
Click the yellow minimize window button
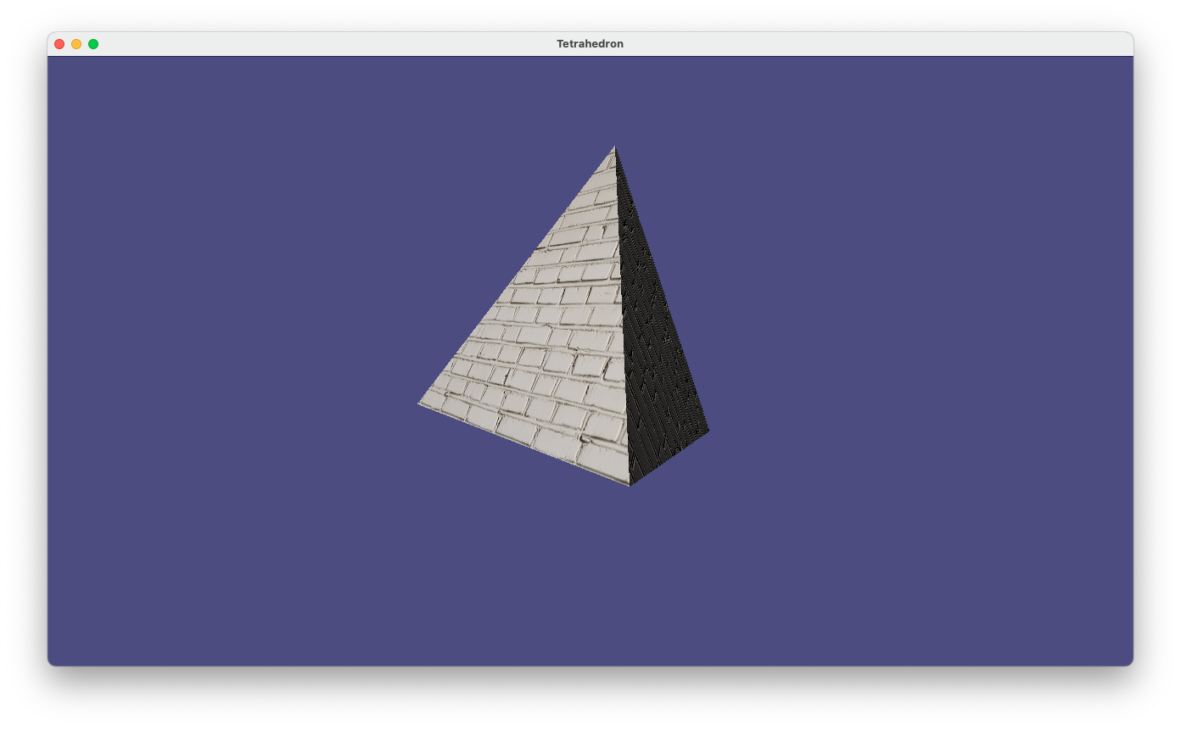pos(76,44)
